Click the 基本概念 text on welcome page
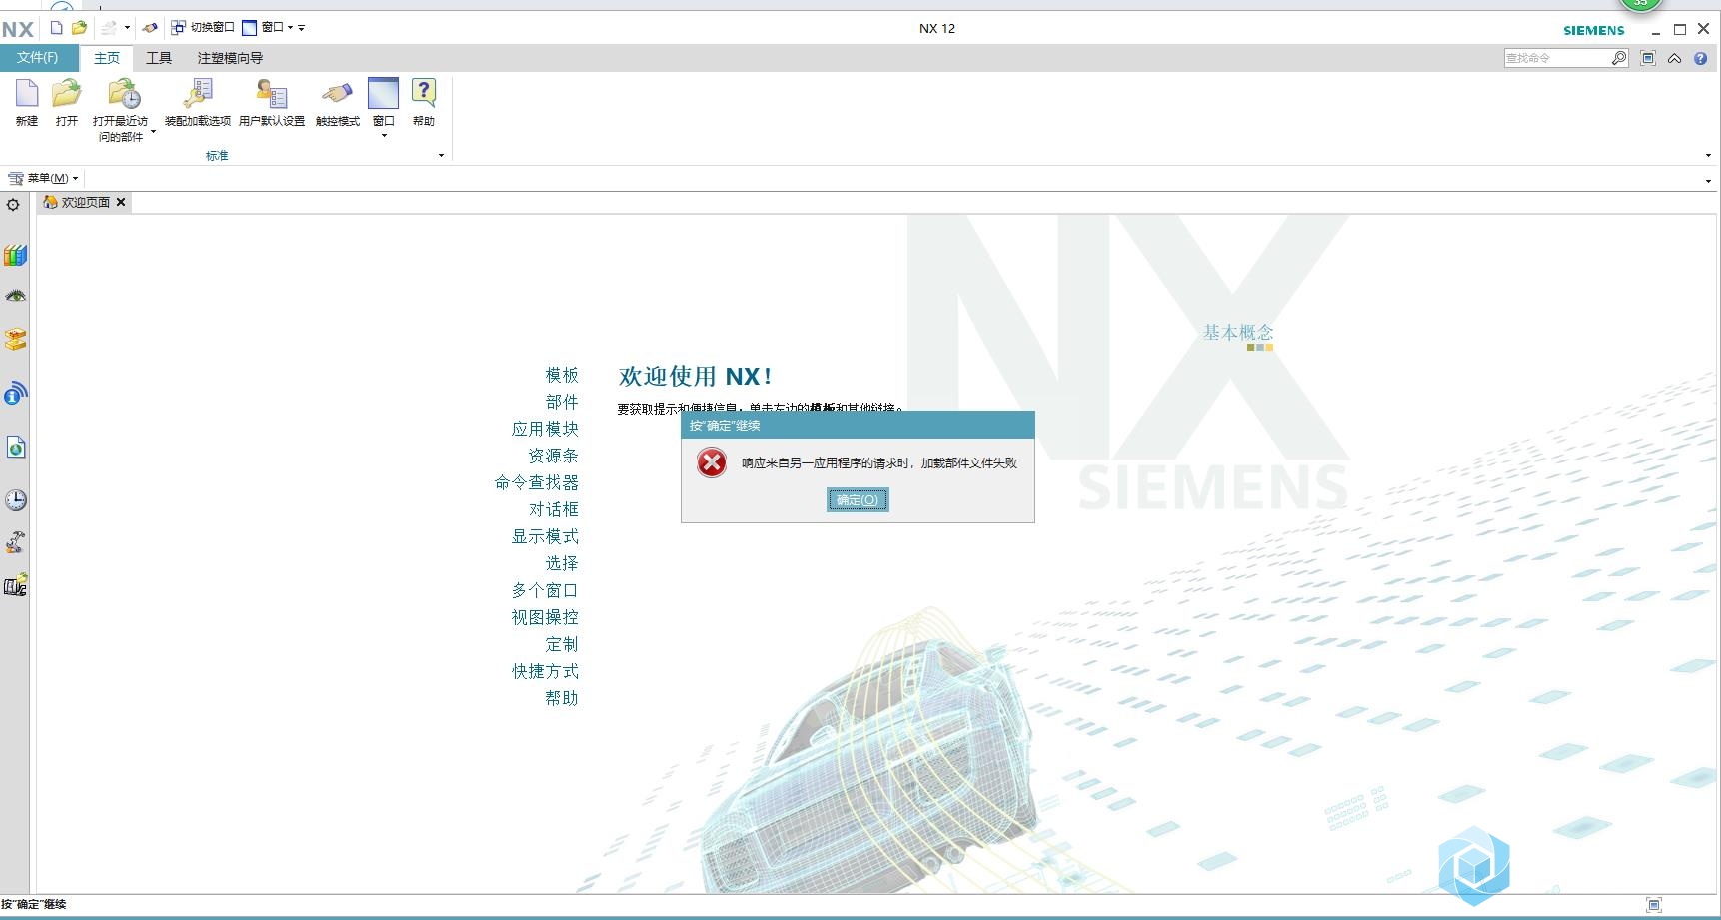 (x=1238, y=332)
